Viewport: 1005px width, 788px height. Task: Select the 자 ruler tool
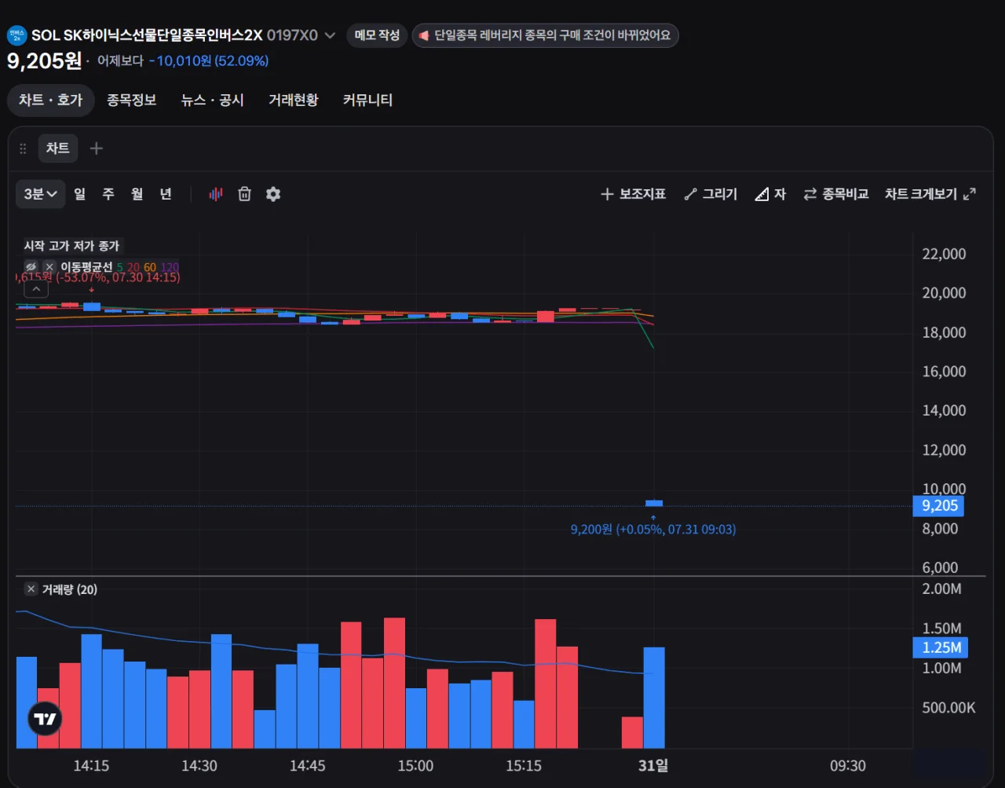[770, 194]
